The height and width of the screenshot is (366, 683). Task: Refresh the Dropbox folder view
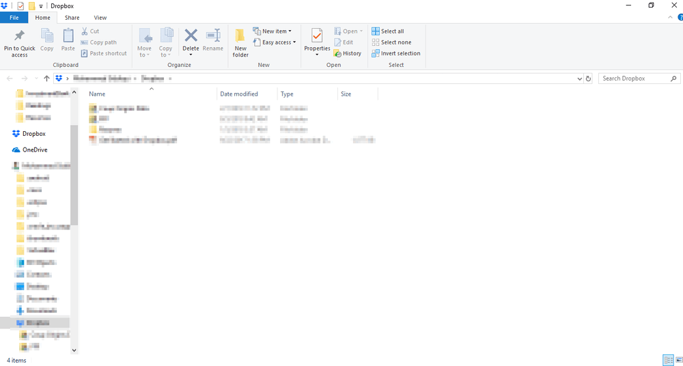(x=589, y=79)
